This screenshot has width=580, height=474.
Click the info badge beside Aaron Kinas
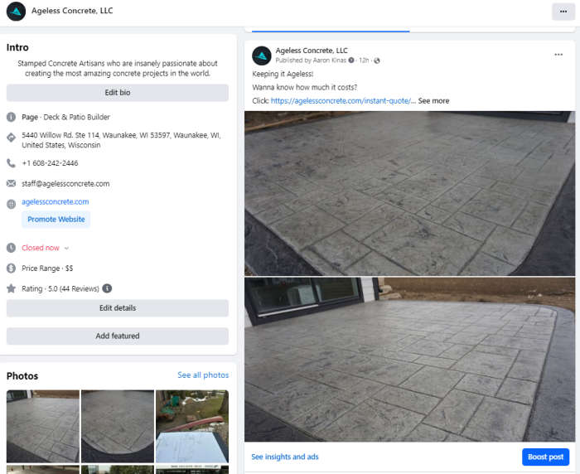click(x=351, y=60)
